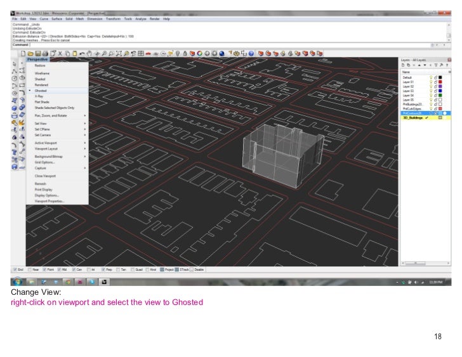Toggle the Default layer lightbulb visibility
462x357 pixels.
431,77
